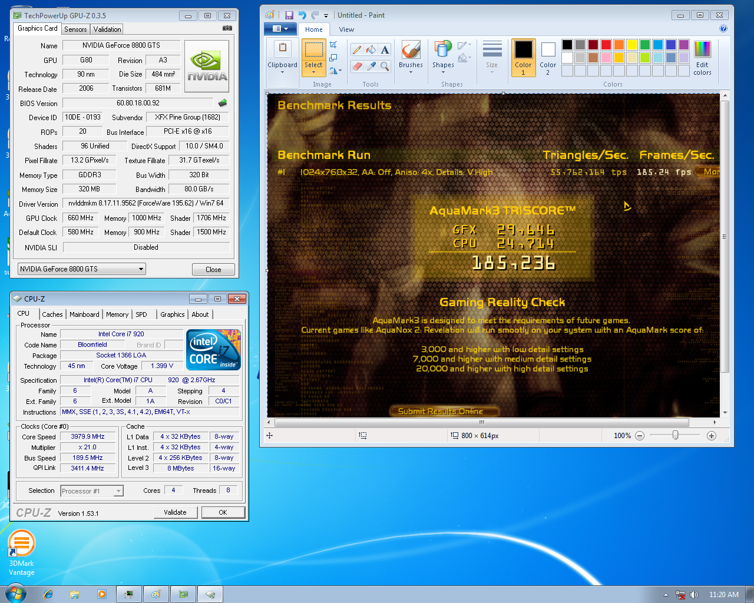Click the Redo arrow in Paint
754x603 pixels.
[x=315, y=15]
